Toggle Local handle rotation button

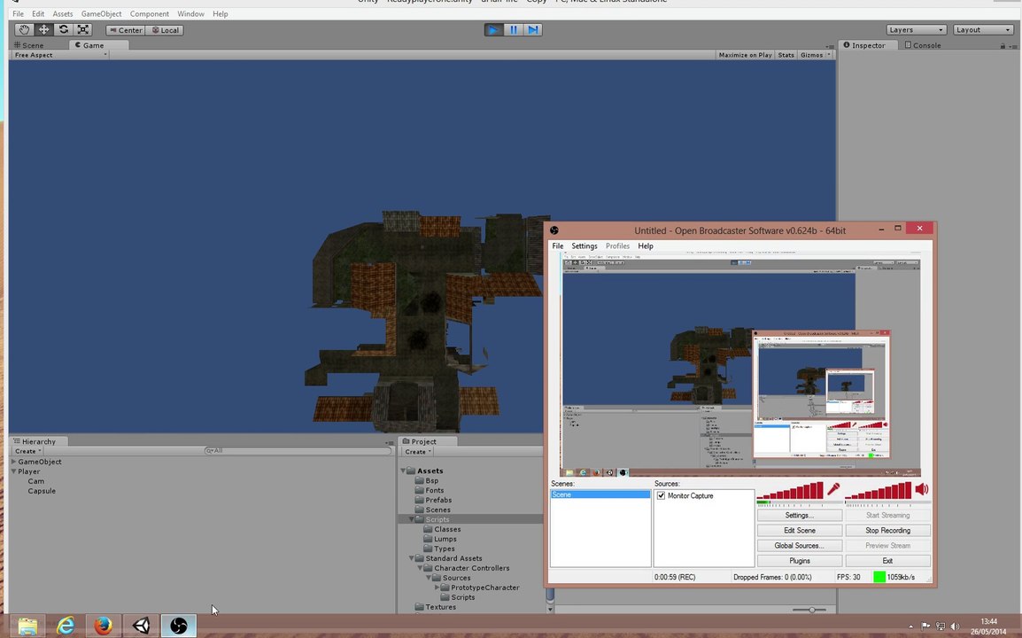point(164,30)
